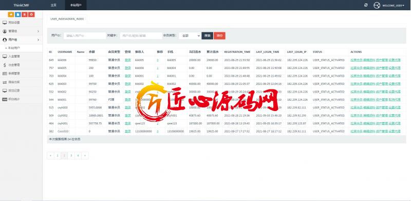Click the first monitor icon in sidebar
The width and height of the screenshot is (411, 201).
[x=5, y=23]
